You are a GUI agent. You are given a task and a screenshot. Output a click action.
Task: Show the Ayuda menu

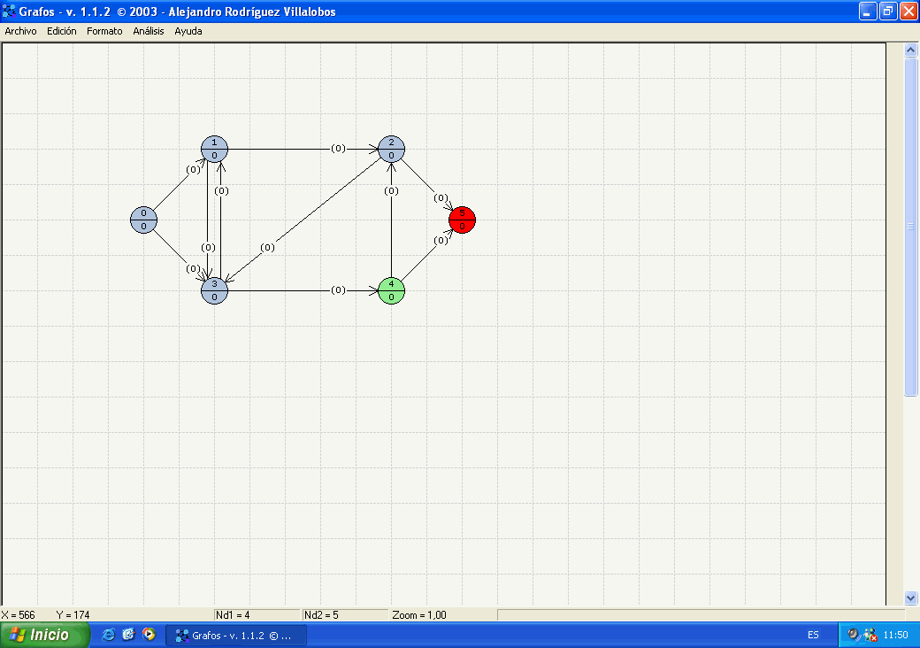tap(188, 31)
